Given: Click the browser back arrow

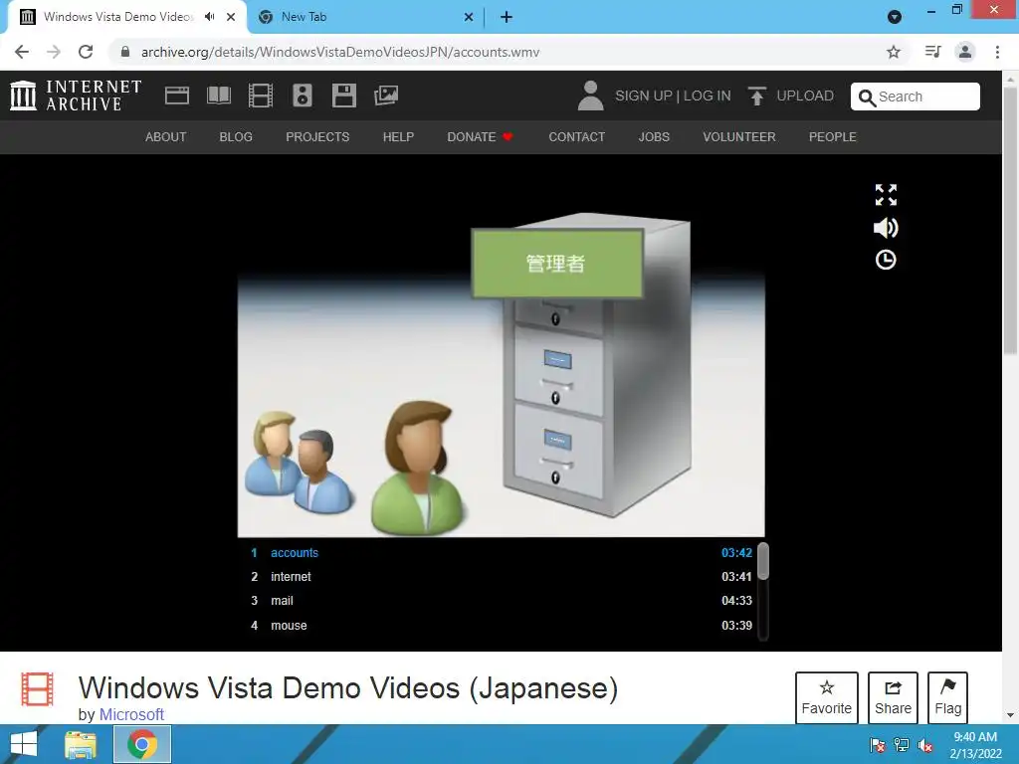Looking at the screenshot, I should pyautogui.click(x=22, y=52).
